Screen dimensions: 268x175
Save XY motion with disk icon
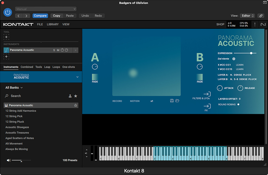(172, 101)
